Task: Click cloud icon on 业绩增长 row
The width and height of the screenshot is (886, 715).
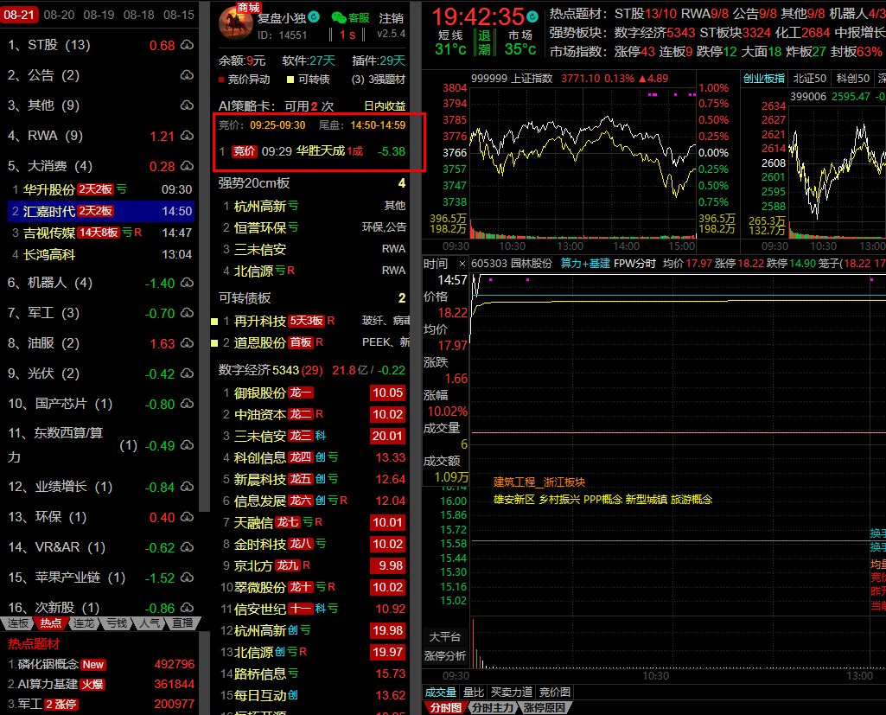Action: pyautogui.click(x=187, y=487)
